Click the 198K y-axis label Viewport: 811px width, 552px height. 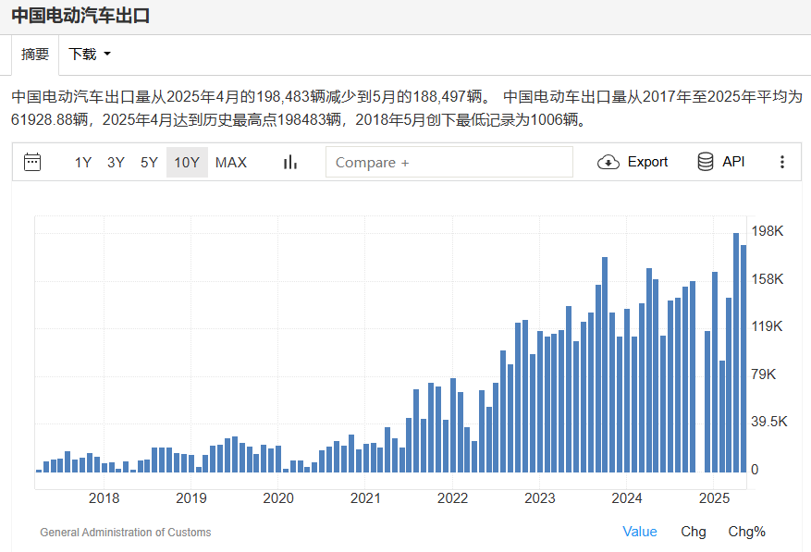[x=768, y=231]
